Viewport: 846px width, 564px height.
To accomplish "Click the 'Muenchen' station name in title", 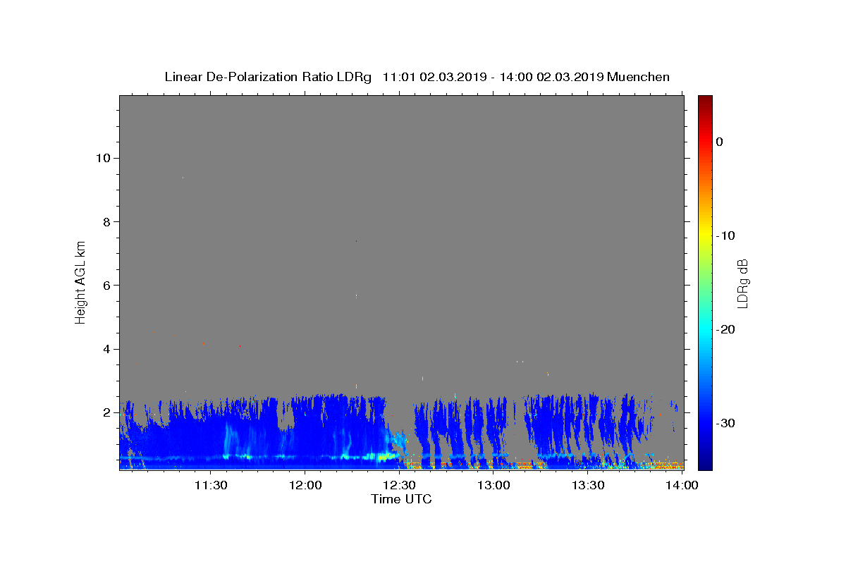I will (638, 77).
